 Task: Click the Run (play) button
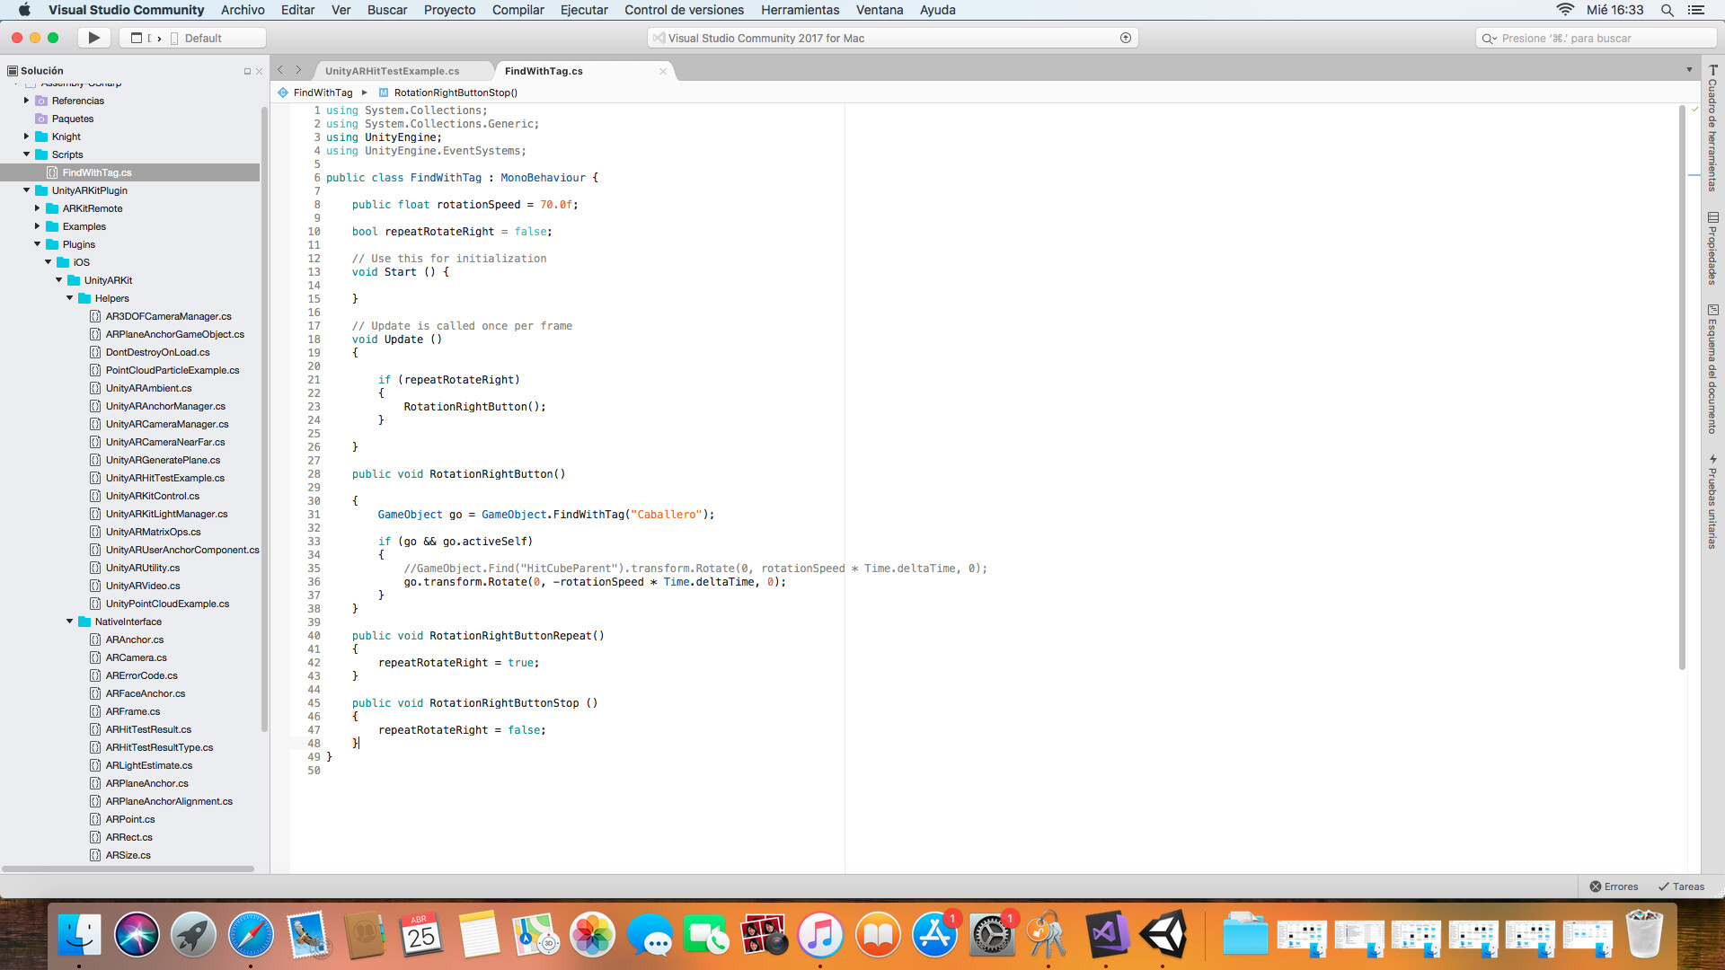[93, 38]
